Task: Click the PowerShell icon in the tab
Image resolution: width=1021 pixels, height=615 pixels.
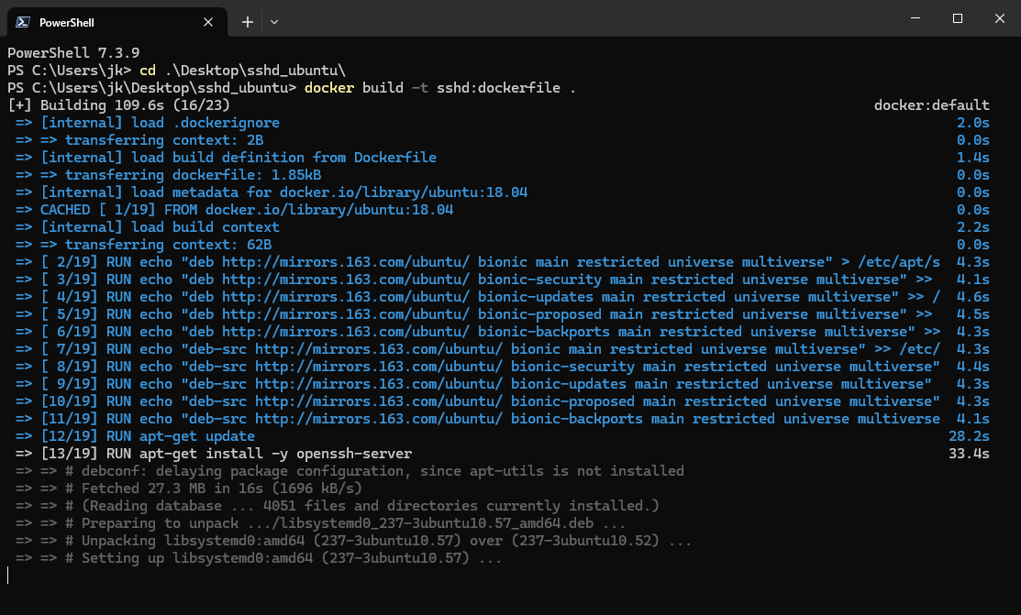Action: click(23, 22)
